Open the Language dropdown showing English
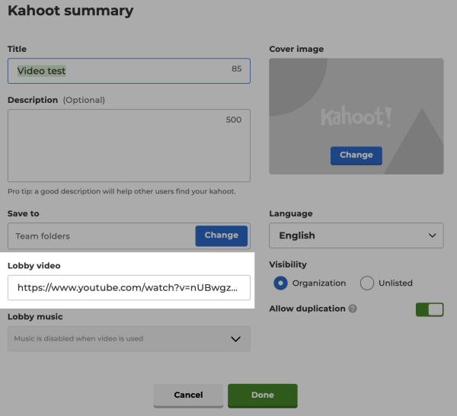Screen dimensions: 457x416 pyautogui.click(x=356, y=235)
